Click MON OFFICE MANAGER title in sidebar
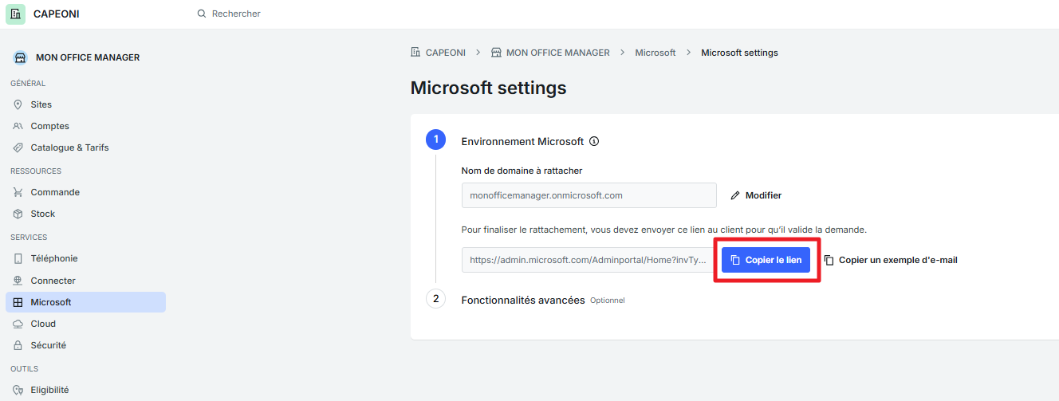The image size is (1059, 401). (88, 57)
